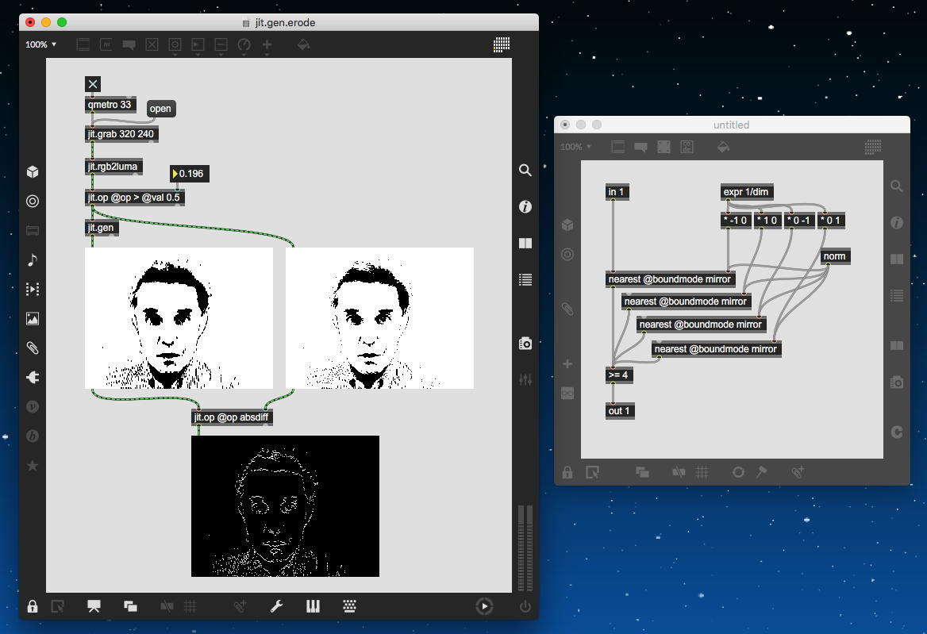
Task: Open the reference columns icon in jit.gen.erode sidebar
Action: point(525,244)
